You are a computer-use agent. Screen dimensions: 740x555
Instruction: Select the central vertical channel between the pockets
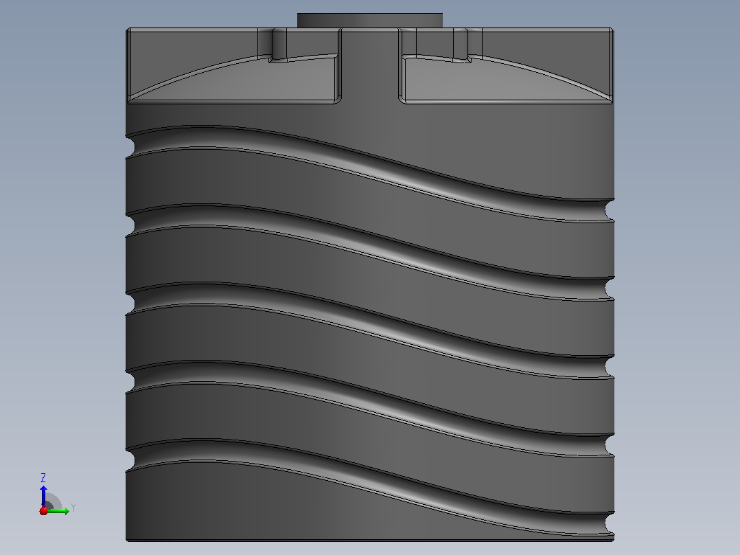point(370,66)
